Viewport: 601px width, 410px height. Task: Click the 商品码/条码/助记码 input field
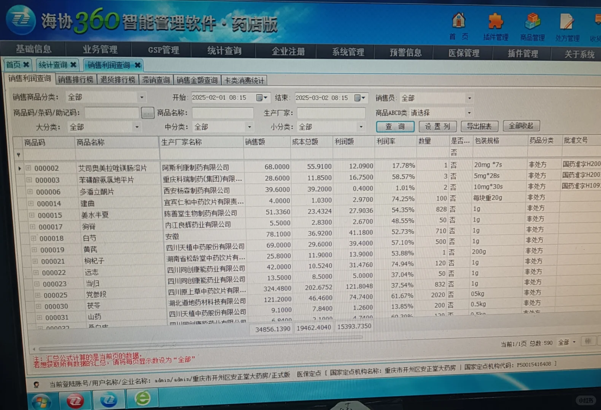[x=112, y=113]
